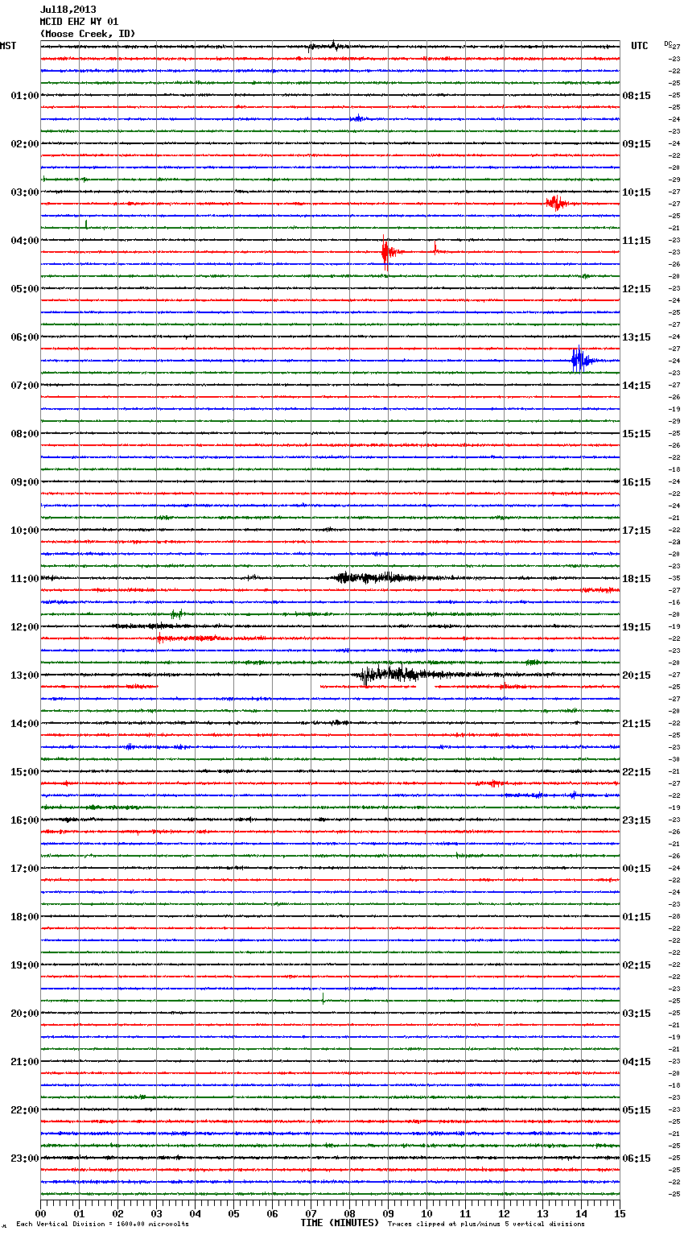Click the TIME (MINUTES) axis title
The image size is (684, 1235).
[340, 1223]
